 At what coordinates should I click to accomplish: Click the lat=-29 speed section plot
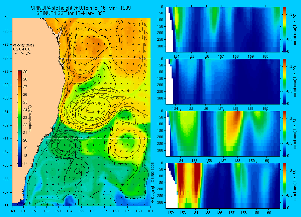click(223, 81)
